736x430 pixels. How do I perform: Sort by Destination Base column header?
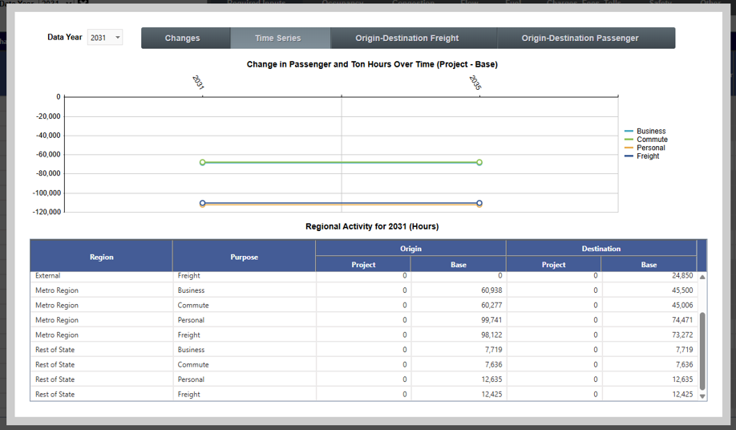(649, 264)
